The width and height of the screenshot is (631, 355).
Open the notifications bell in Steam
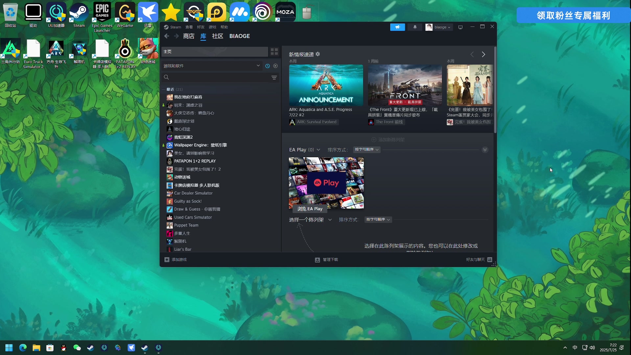point(415,27)
